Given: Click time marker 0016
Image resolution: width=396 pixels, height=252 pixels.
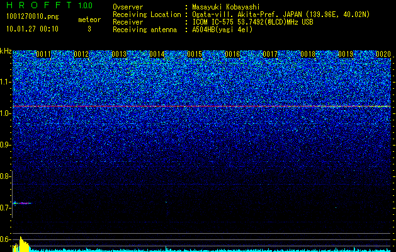Looking at the screenshot, I should [x=232, y=54].
